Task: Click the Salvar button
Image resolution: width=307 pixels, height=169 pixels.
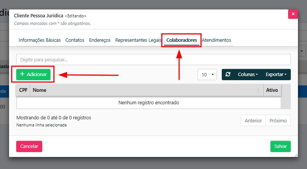Action: (x=280, y=146)
